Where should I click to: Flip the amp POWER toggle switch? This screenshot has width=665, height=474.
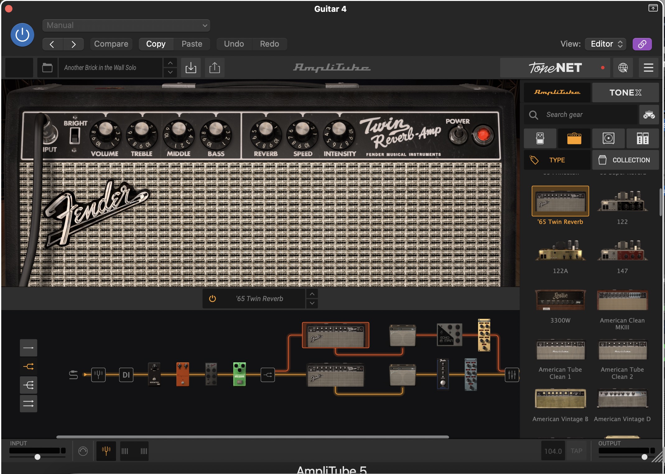pyautogui.click(x=458, y=135)
